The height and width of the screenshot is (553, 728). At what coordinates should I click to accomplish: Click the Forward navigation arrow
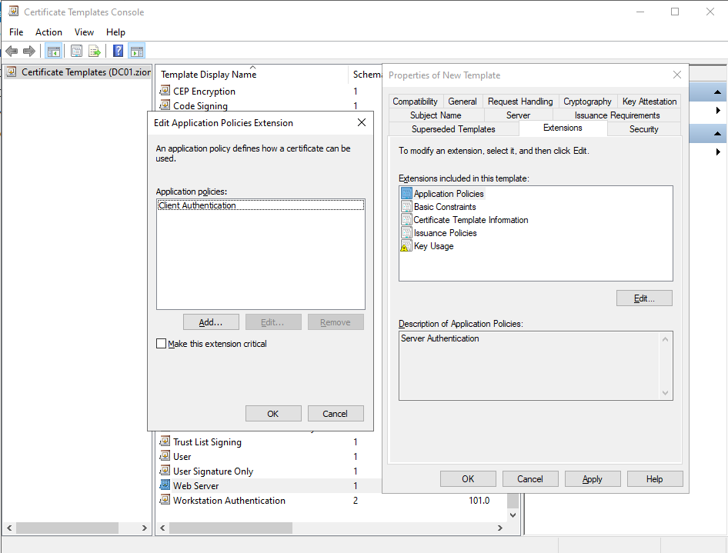[x=29, y=51]
